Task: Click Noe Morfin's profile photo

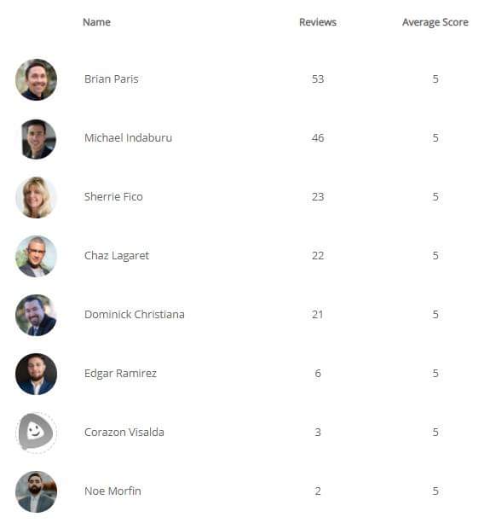Action: point(37,492)
